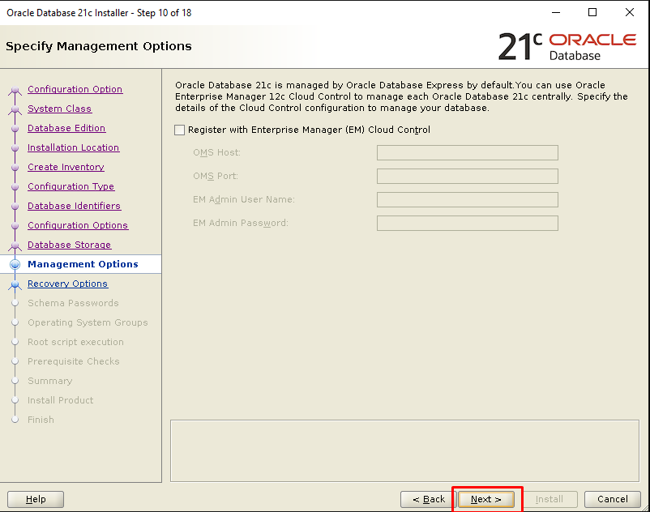Click the Help button
Image resolution: width=650 pixels, height=512 pixels.
click(x=36, y=499)
